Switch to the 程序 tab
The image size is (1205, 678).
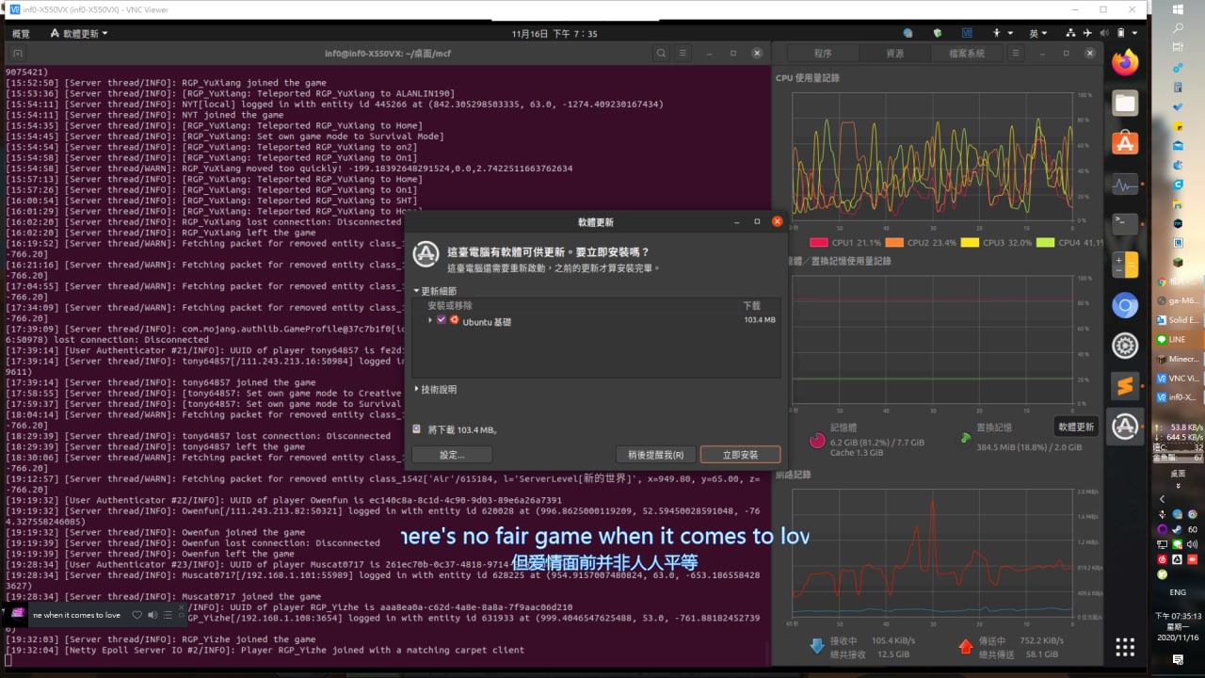[823, 54]
